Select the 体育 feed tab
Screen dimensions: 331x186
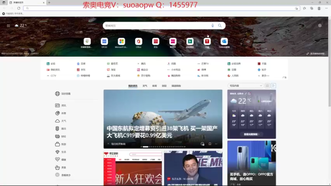[154, 86]
